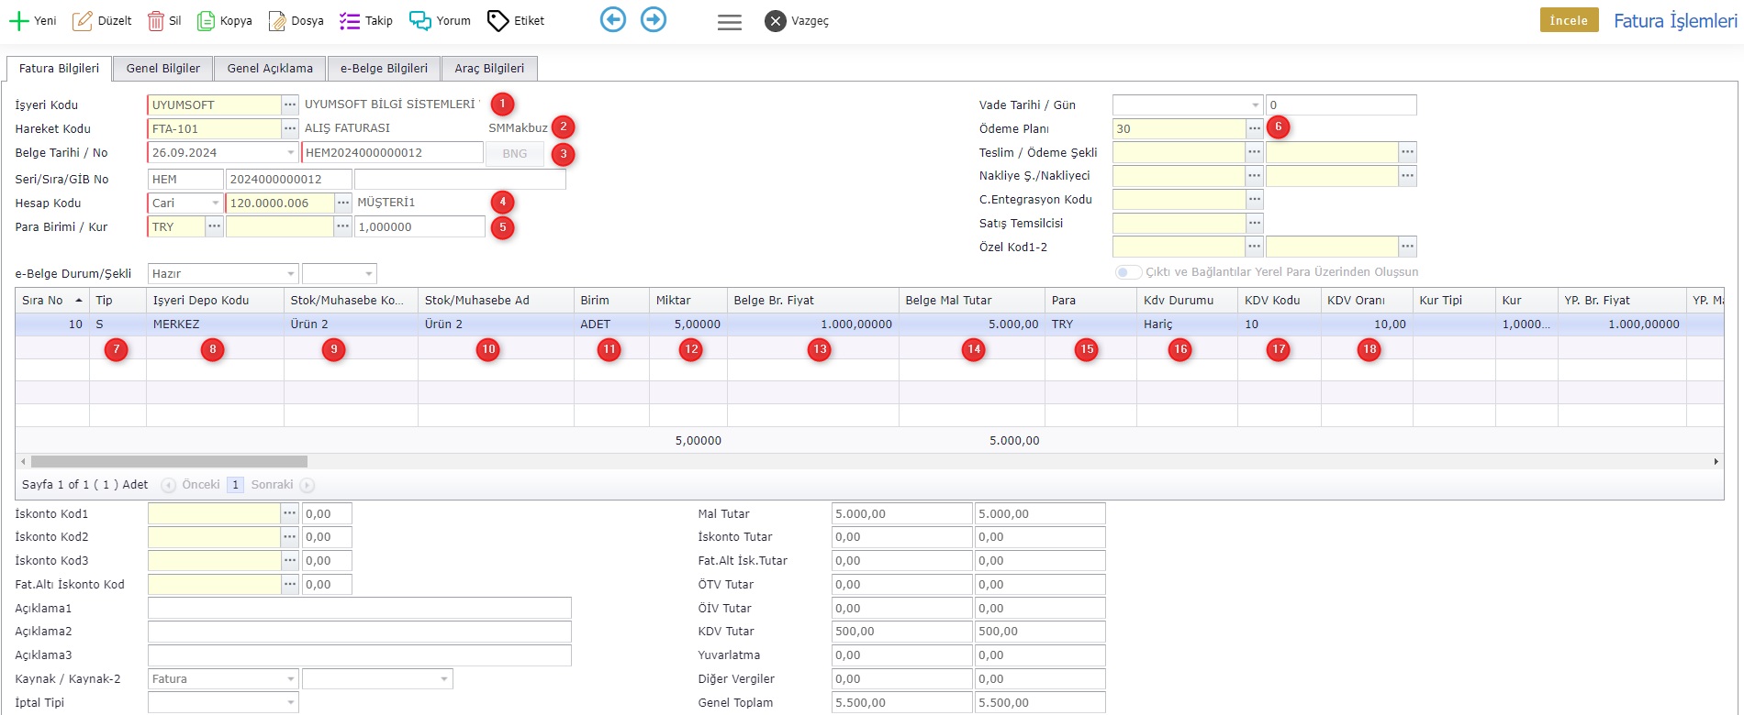
Task: Click ADET unit cell
Action: click(611, 324)
